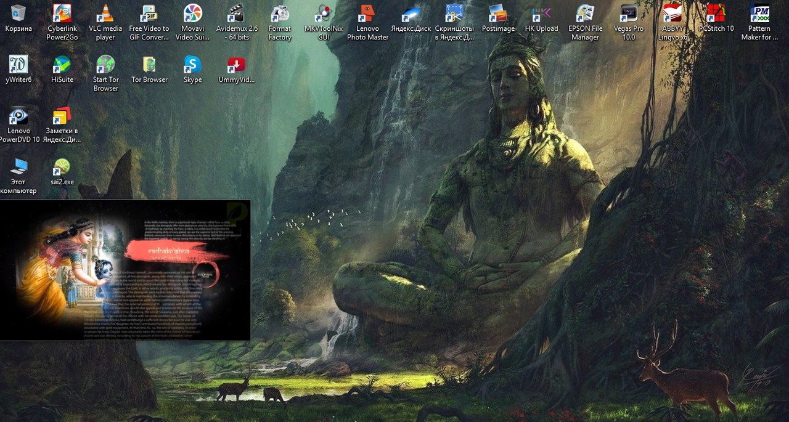This screenshot has width=789, height=422.
Task: Click the Radha Krishna picture preview window
Action: click(x=125, y=270)
